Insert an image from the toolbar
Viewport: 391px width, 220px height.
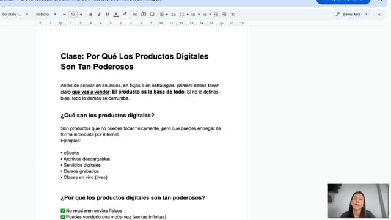click(x=152, y=15)
